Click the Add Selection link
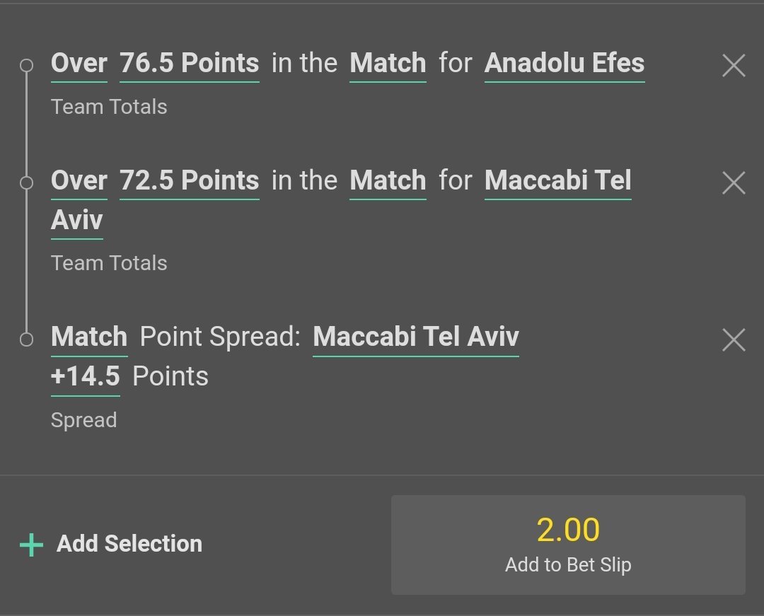This screenshot has height=616, width=764. point(129,544)
